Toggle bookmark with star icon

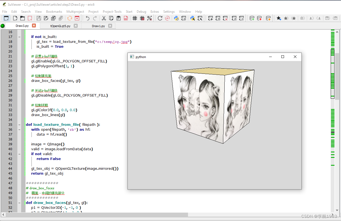tap(279, 18)
